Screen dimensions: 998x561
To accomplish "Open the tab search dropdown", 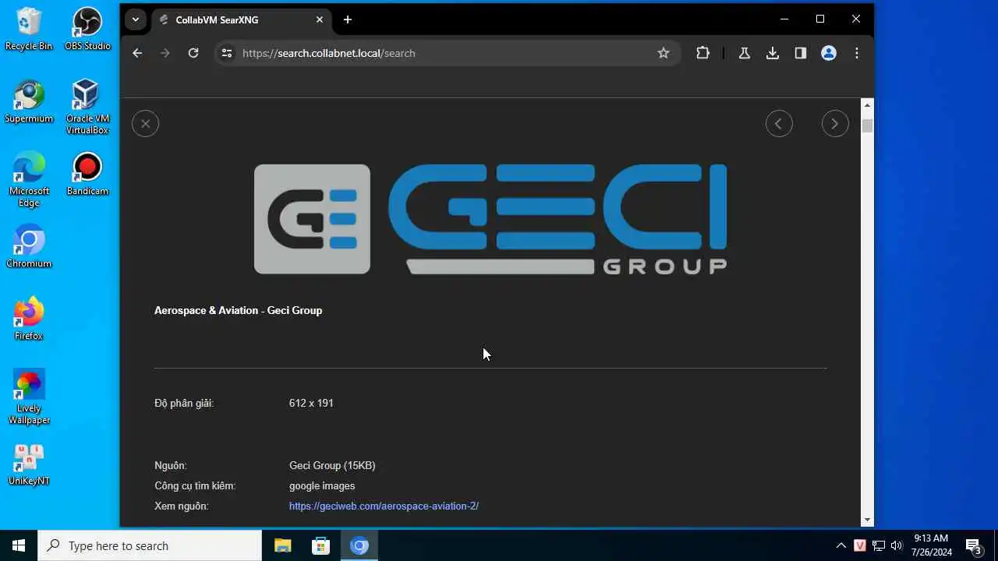I will pyautogui.click(x=136, y=19).
